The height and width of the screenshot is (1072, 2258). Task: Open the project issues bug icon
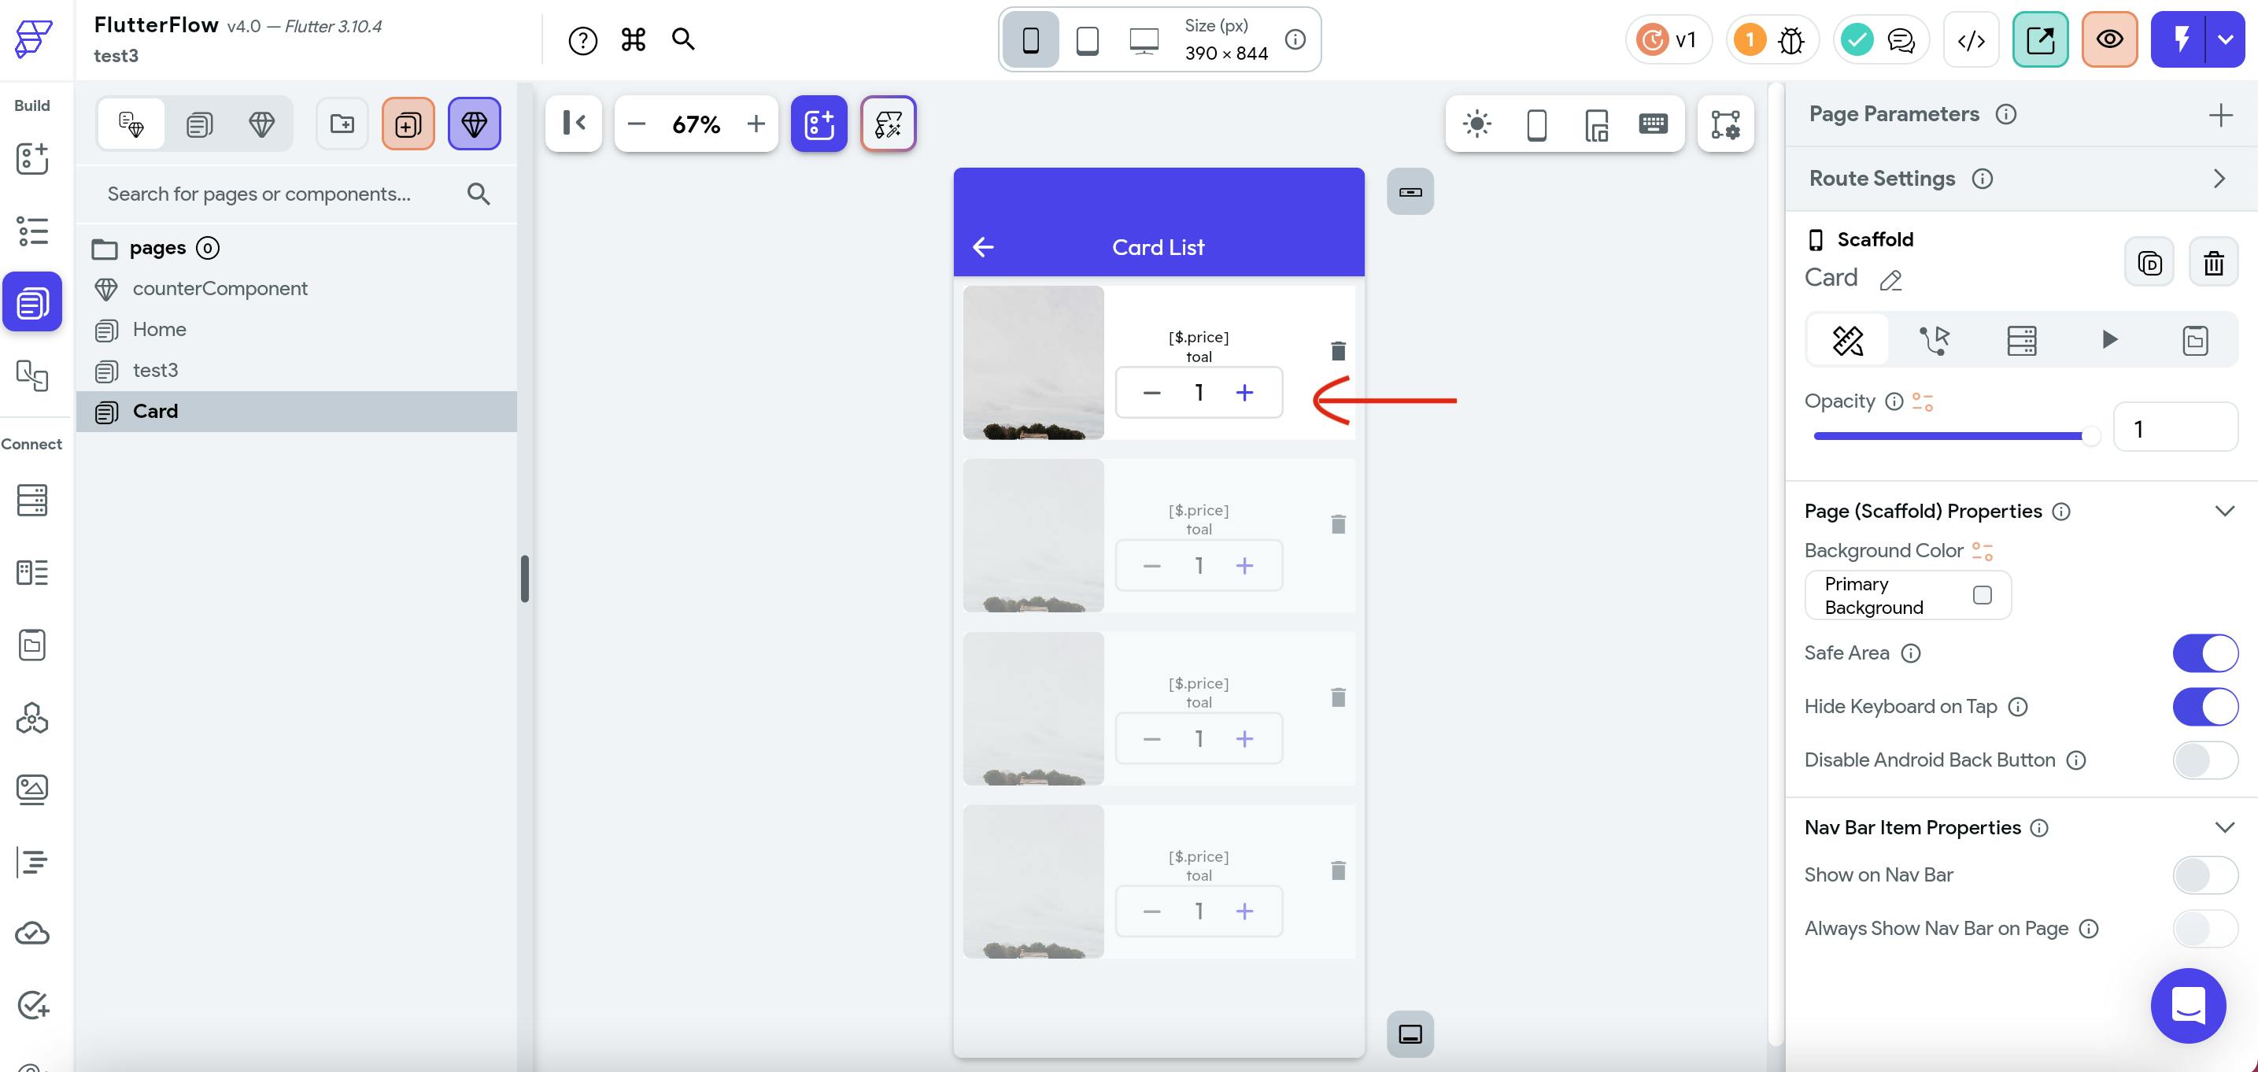pyautogui.click(x=1791, y=40)
